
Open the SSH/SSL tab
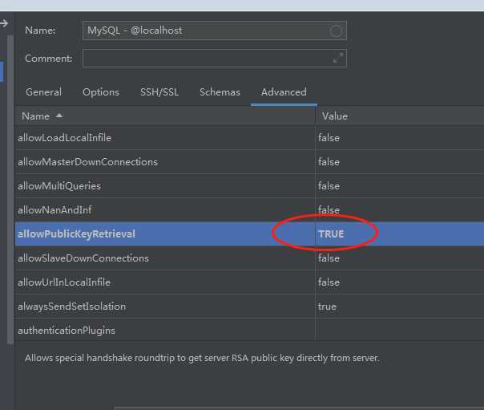(159, 92)
